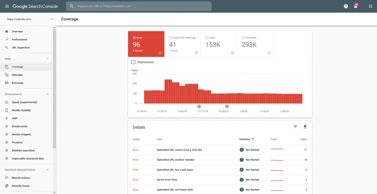Image resolution: width=377 pixels, height=194 pixels.
Task: Enable the Impressions checkbox
Action: 133,62
